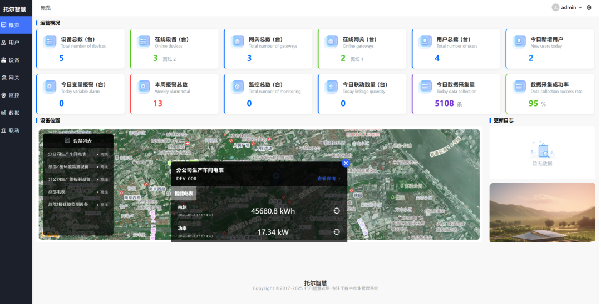Click the admin avatar icon
The height and width of the screenshot is (304, 601).
click(555, 7)
